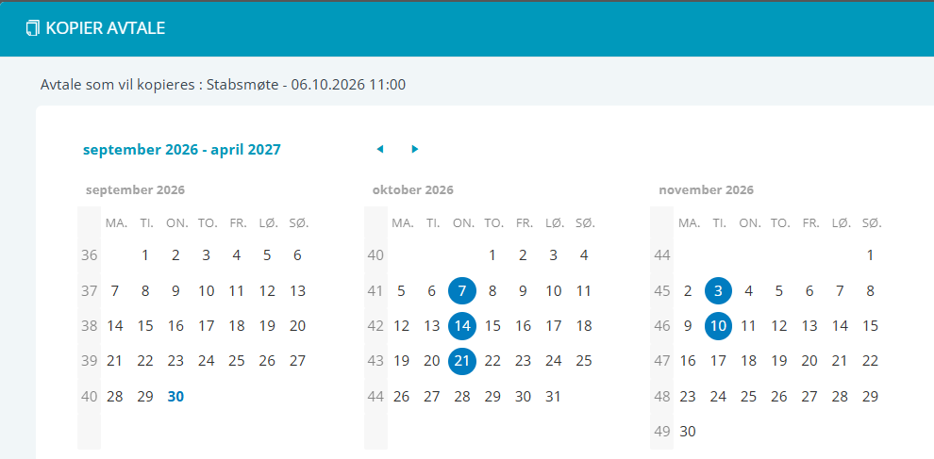Choose 29 September 2026
Image resolution: width=934 pixels, height=459 pixels.
(x=145, y=397)
